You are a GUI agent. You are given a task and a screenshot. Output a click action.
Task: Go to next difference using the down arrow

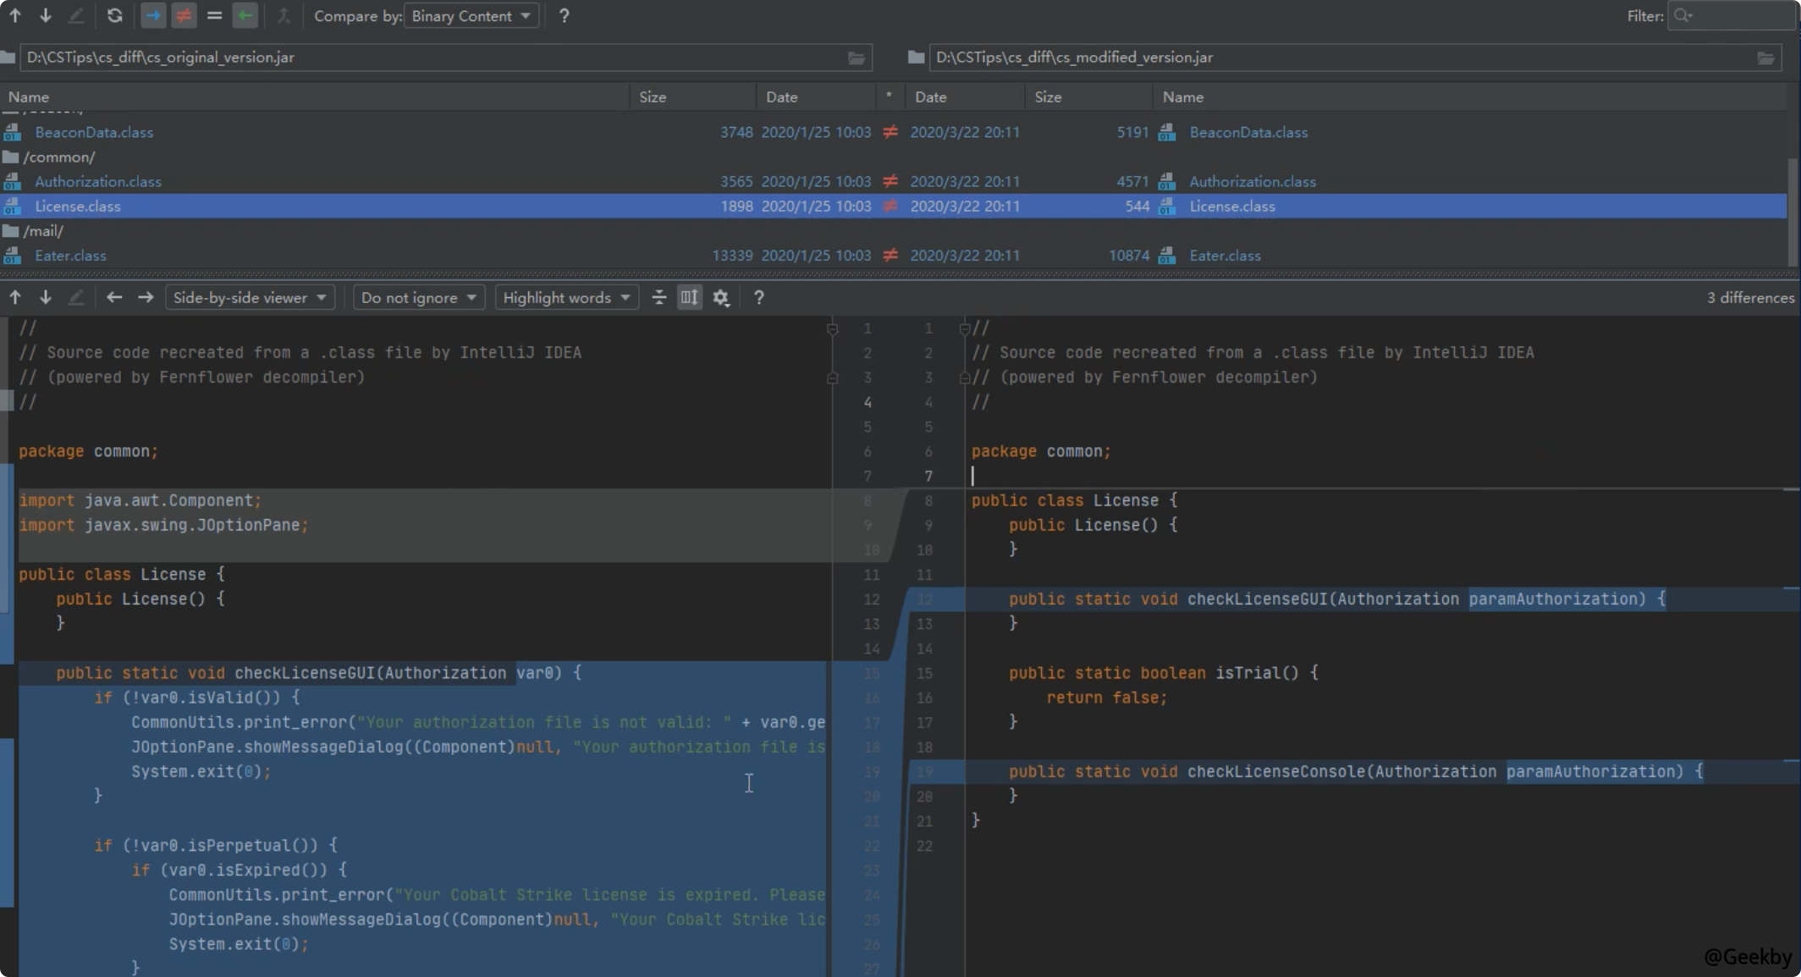click(46, 297)
